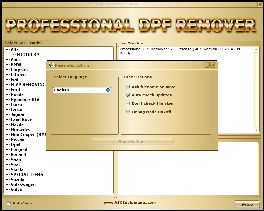Select Iveco in the car list
264x211 pixels.
pyautogui.click(x=17, y=110)
